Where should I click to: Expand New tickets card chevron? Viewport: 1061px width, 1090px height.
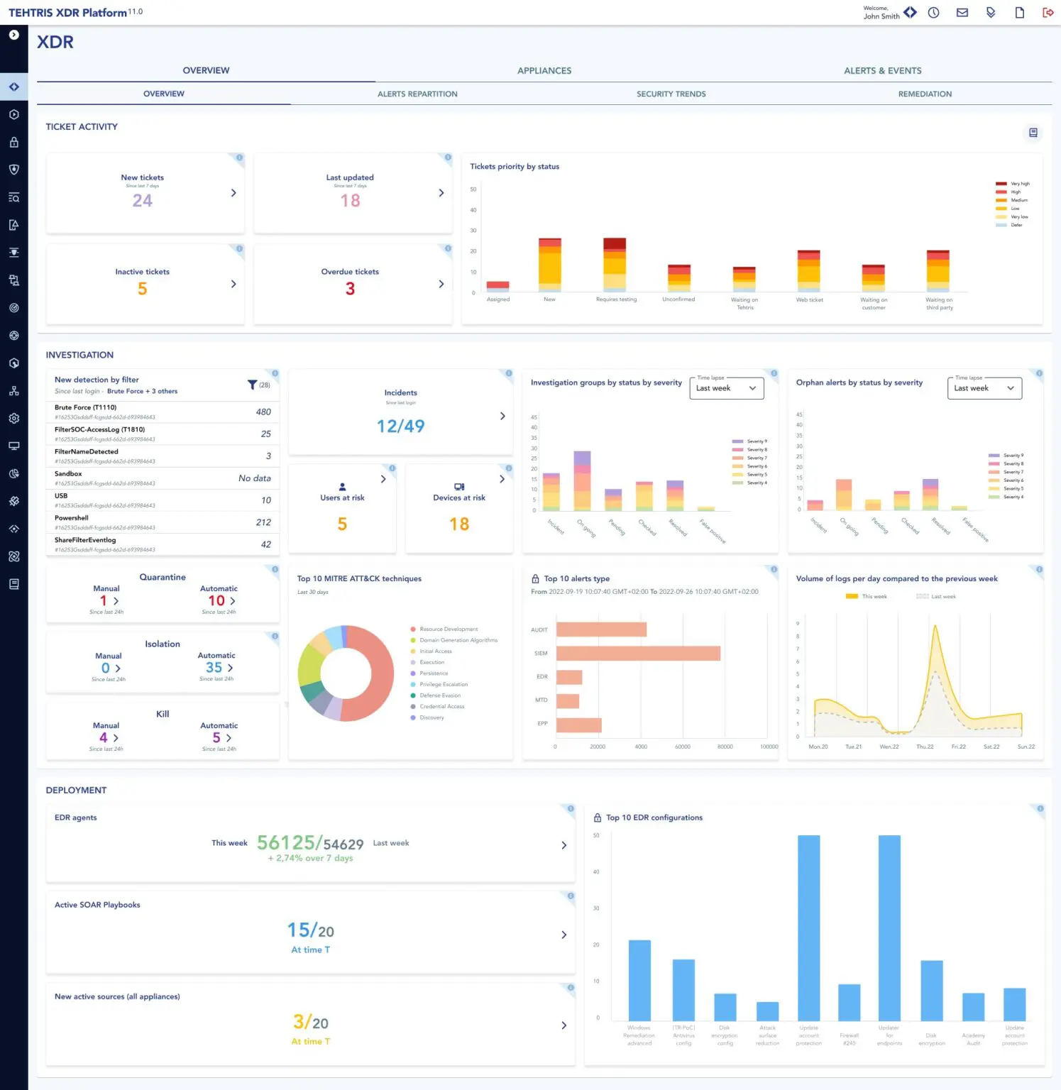[x=233, y=193]
